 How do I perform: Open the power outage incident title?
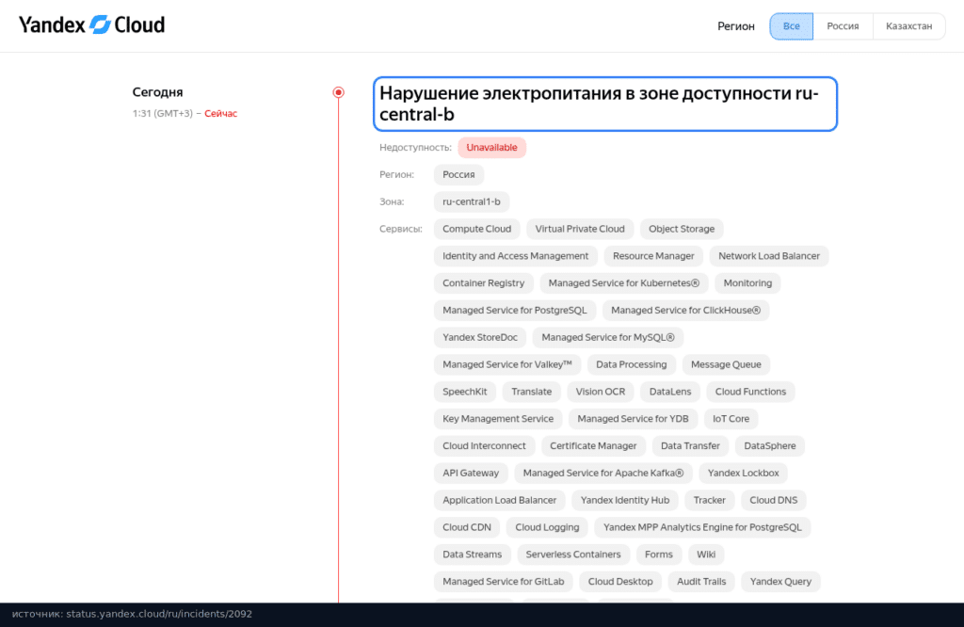tap(605, 104)
